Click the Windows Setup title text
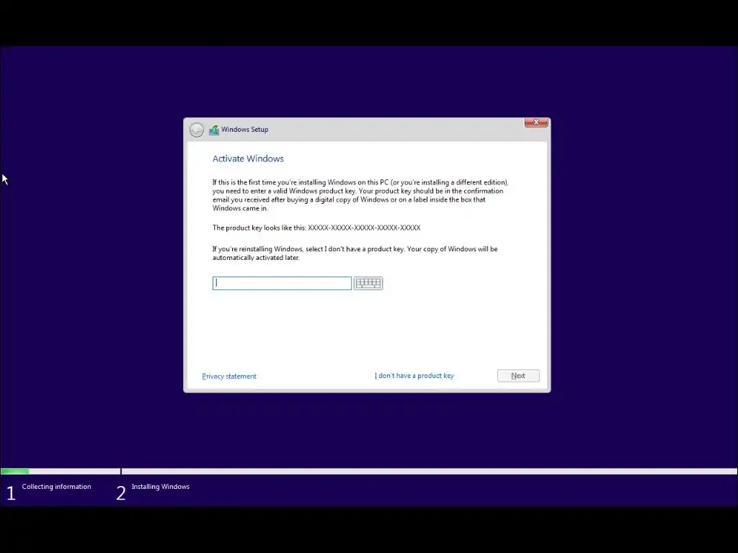This screenshot has height=553, width=738. [245, 130]
